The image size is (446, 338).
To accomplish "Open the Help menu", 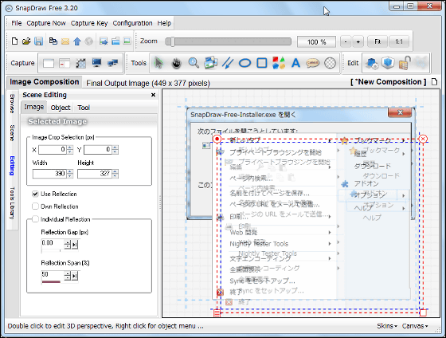I will (164, 23).
